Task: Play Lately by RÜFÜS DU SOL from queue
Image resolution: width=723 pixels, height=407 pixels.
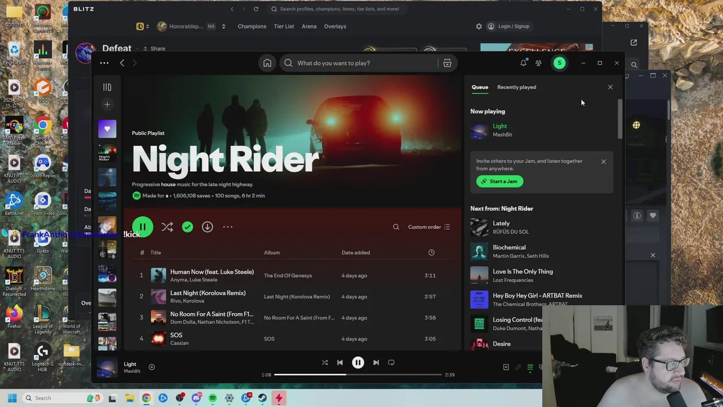Action: point(541,227)
